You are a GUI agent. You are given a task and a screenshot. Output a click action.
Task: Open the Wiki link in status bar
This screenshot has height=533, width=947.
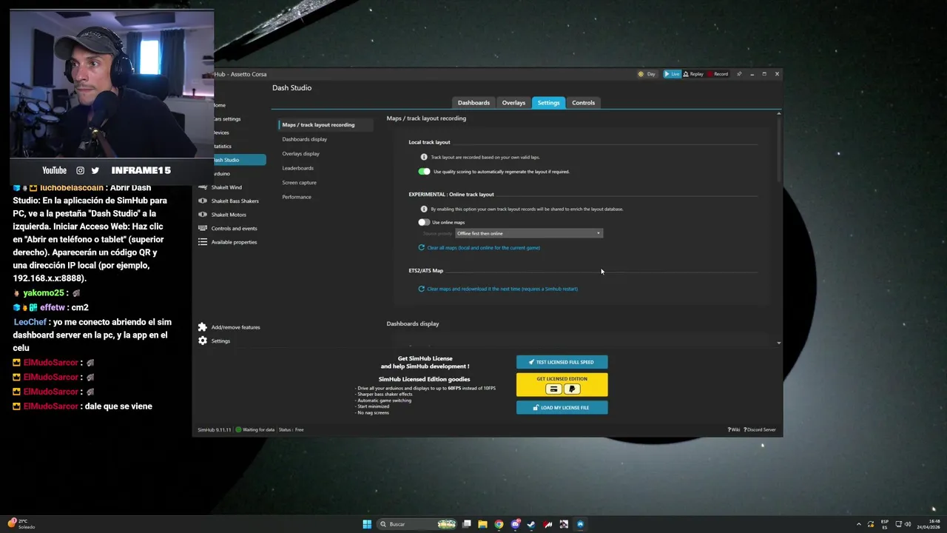pyautogui.click(x=734, y=429)
